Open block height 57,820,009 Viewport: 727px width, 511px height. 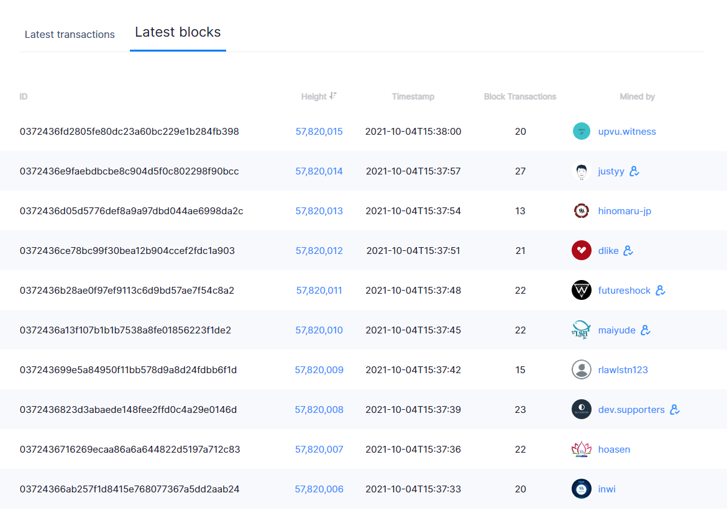point(319,370)
